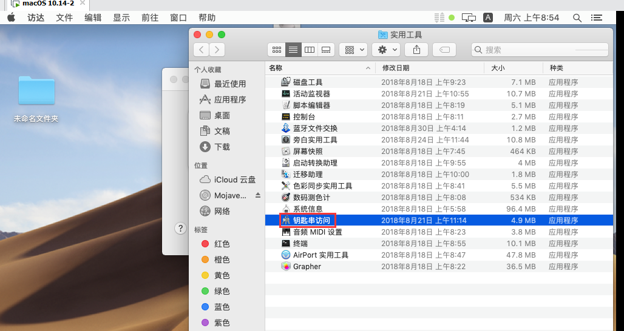Select the Bluetooth File Exchange (蓝牙文件交换) icon

[x=286, y=128]
